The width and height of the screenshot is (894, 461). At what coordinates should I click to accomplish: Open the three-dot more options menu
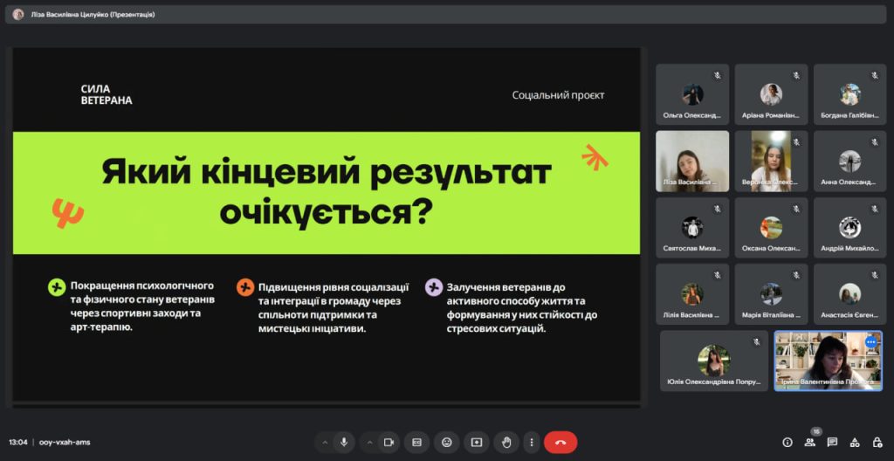pyautogui.click(x=531, y=443)
